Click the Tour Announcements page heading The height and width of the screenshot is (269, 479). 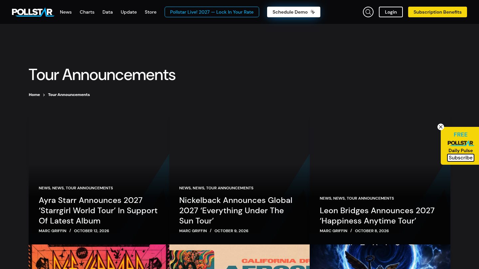[x=102, y=75]
